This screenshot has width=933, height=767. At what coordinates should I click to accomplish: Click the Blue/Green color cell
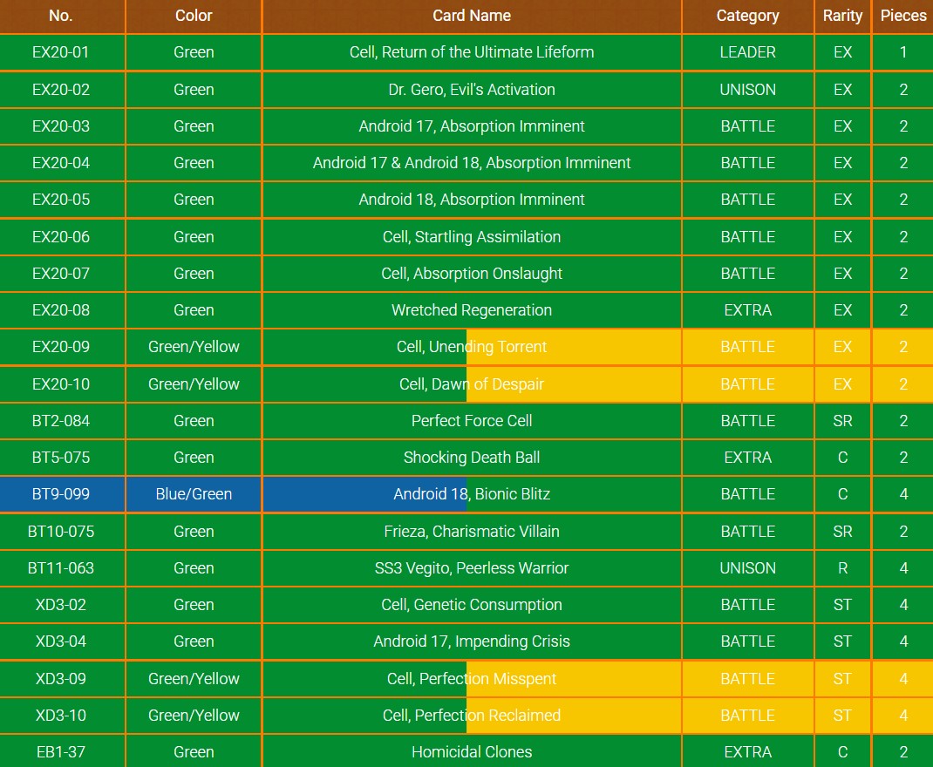pyautogui.click(x=194, y=495)
